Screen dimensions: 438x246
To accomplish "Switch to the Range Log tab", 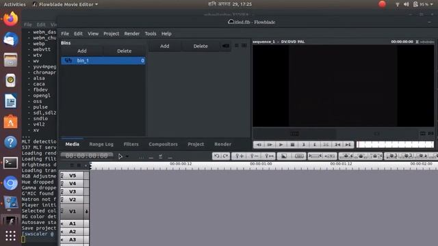I will 101,144.
